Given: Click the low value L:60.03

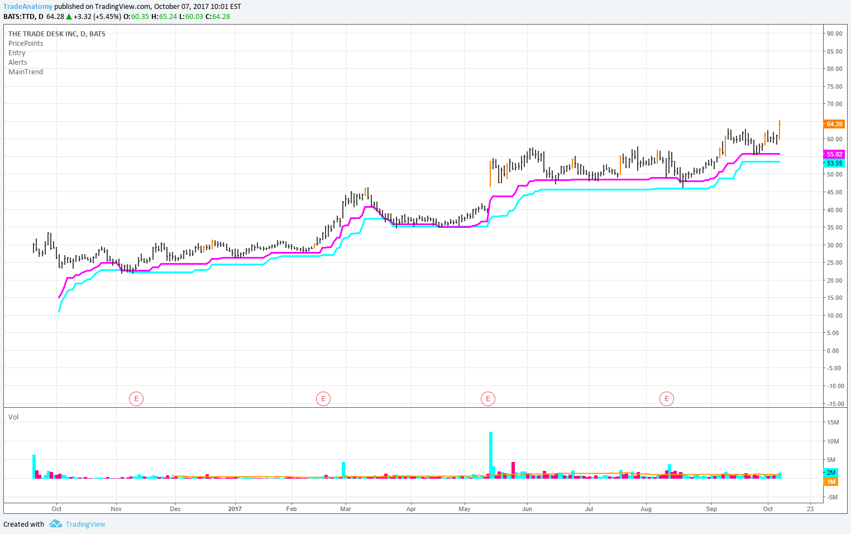Looking at the screenshot, I should pos(191,17).
